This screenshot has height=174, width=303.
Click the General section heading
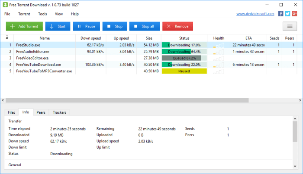click(x=15, y=165)
